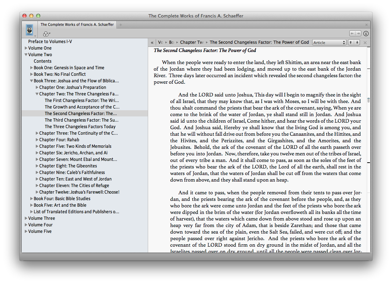Expand Chapter Five: Two Kinds of Memorials

click(37, 146)
